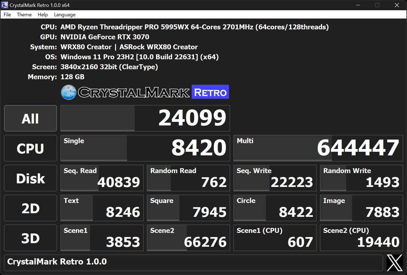This screenshot has width=407, height=275.
Task: Start the Disk benchmark
Action: pos(30,178)
